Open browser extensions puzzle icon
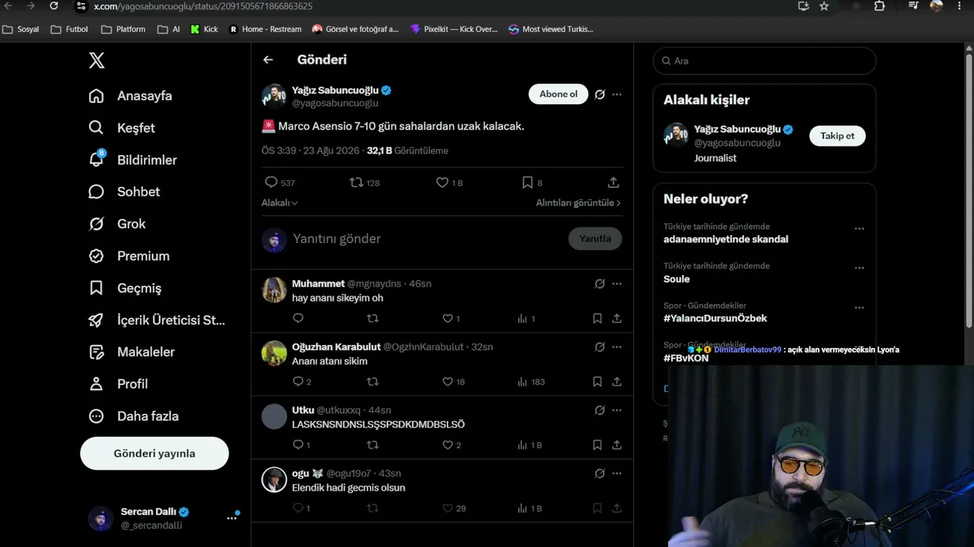The width and height of the screenshot is (974, 547). 880,6
